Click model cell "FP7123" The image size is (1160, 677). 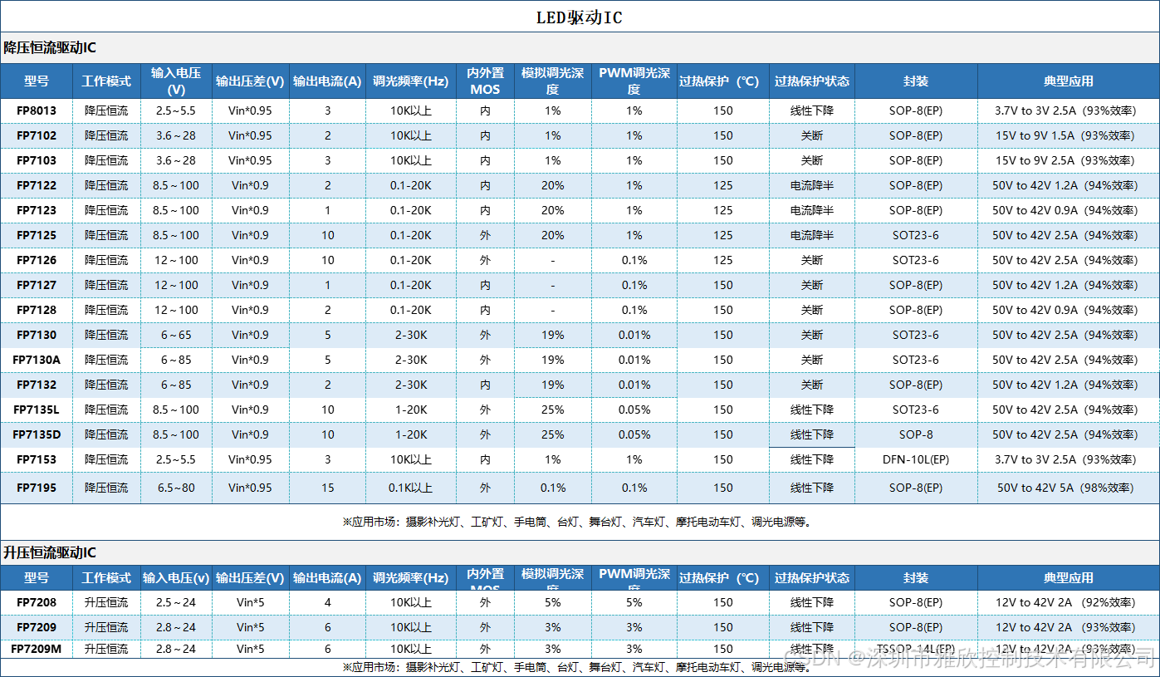(37, 210)
